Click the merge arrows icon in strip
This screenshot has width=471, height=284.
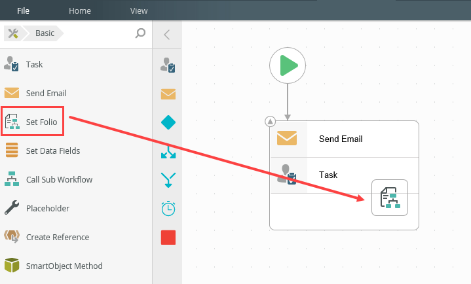tap(168, 180)
